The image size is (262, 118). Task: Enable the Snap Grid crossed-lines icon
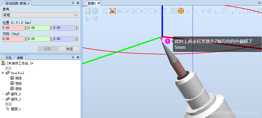pyautogui.click(x=224, y=11)
